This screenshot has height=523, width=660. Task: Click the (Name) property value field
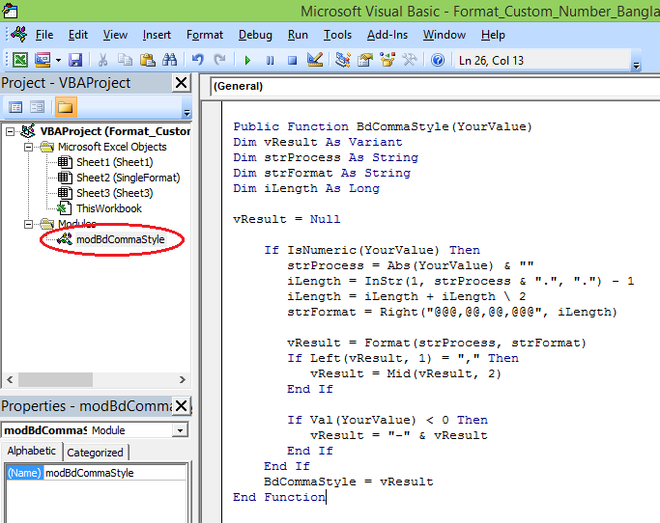tap(116, 473)
